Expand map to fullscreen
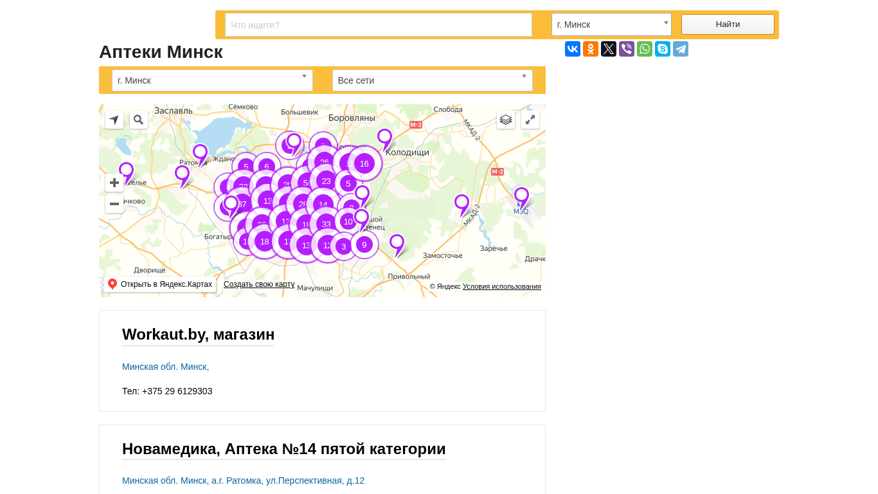 530,120
